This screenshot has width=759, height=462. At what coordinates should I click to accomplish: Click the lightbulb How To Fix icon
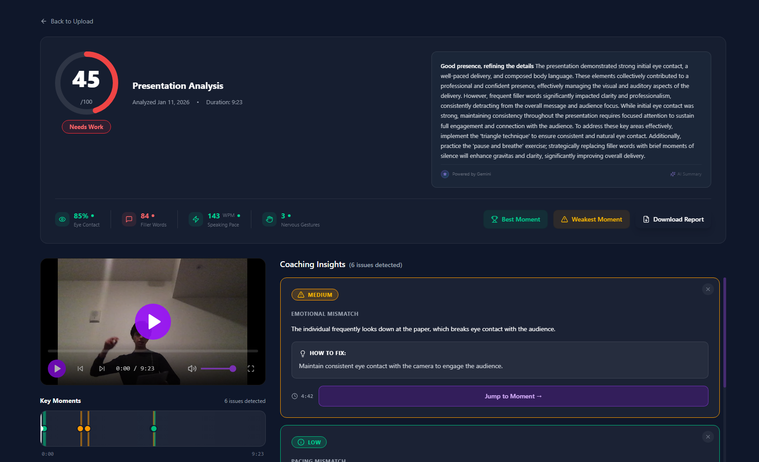tap(303, 353)
